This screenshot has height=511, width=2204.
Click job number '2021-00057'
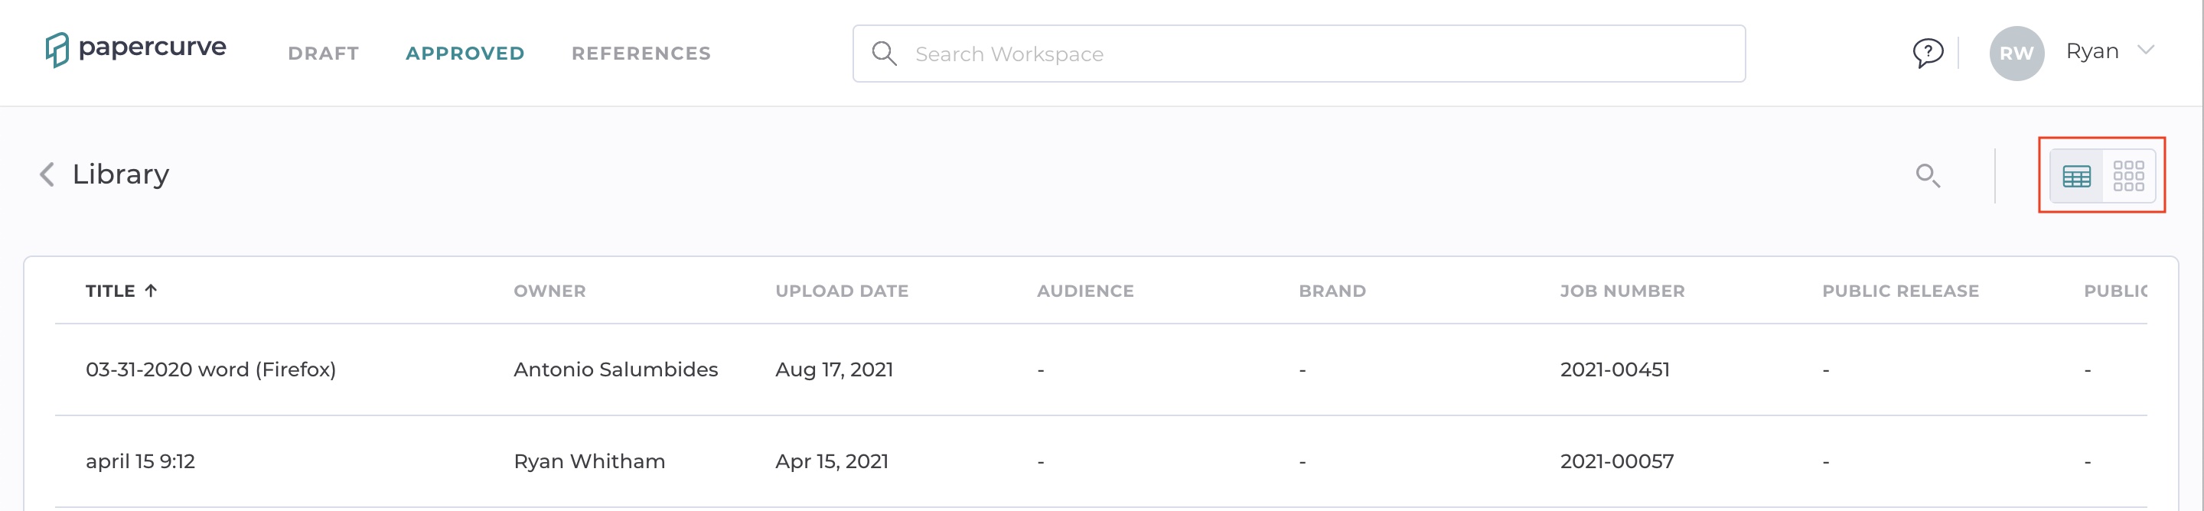pyautogui.click(x=1616, y=461)
